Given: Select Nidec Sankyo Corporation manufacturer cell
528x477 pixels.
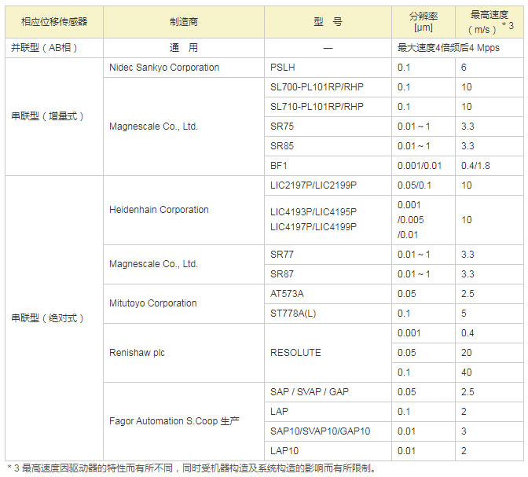Looking at the screenshot, I should coord(164,68).
